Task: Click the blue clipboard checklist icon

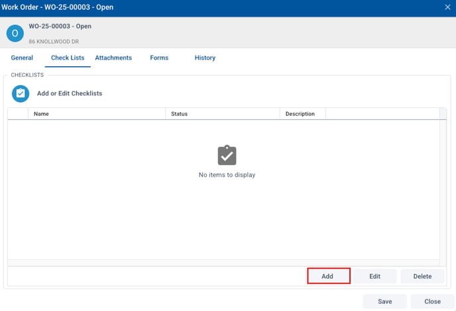Action: tap(21, 93)
